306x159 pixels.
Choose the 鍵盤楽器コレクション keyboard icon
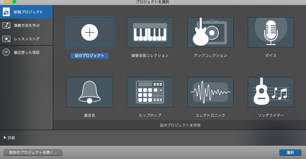(150, 32)
